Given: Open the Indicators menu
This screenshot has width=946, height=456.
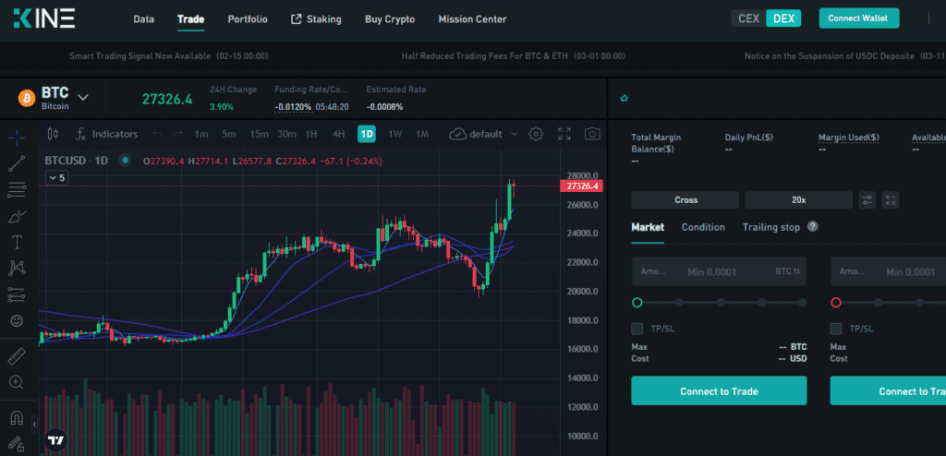Looking at the screenshot, I should (x=106, y=134).
